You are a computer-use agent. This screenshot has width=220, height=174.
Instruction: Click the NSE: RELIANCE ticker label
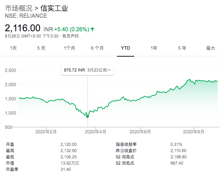[x=26, y=16]
